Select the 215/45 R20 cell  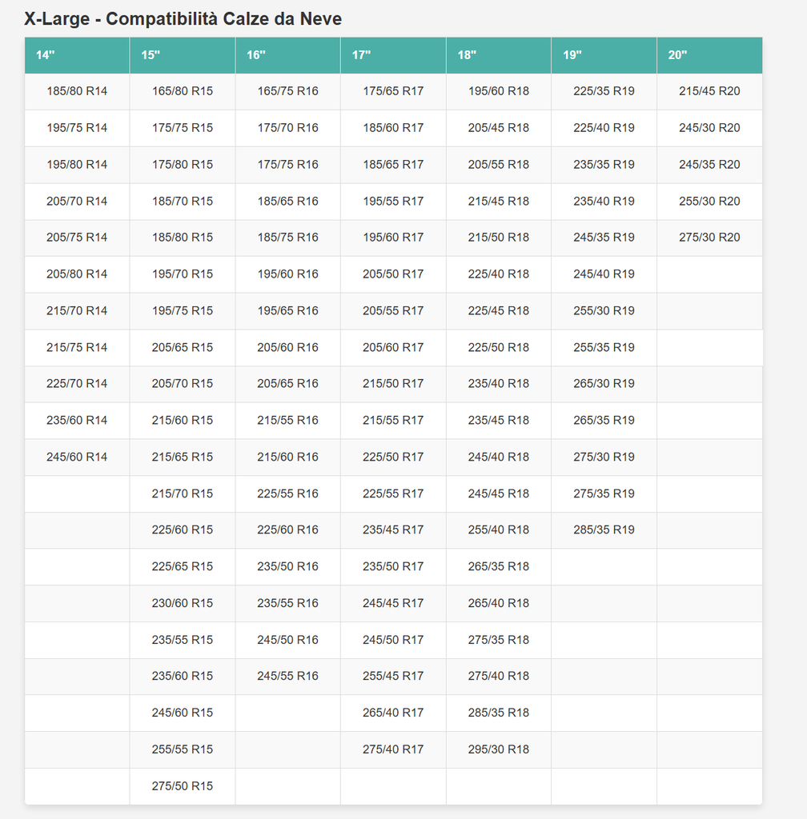(709, 91)
